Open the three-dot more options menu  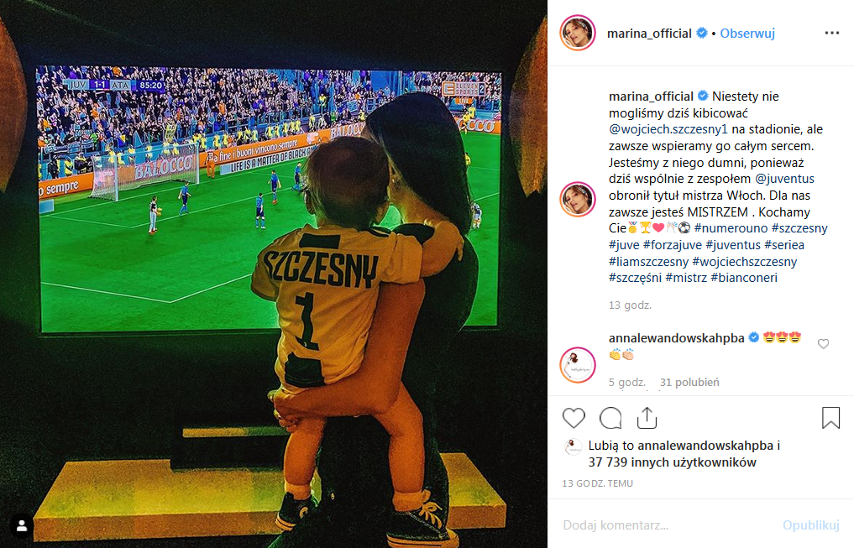(x=831, y=34)
